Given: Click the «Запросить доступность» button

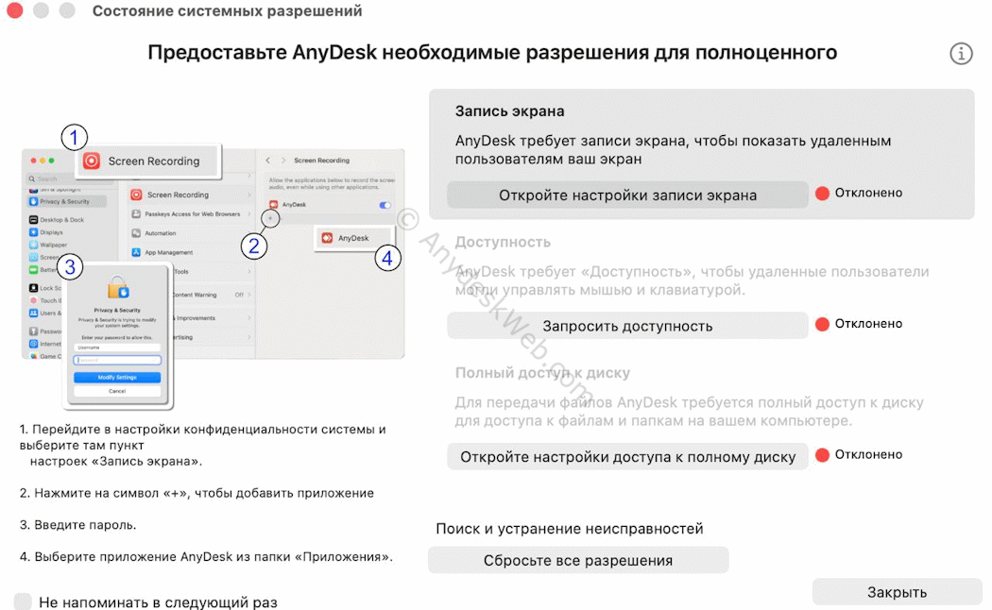Looking at the screenshot, I should tap(627, 326).
